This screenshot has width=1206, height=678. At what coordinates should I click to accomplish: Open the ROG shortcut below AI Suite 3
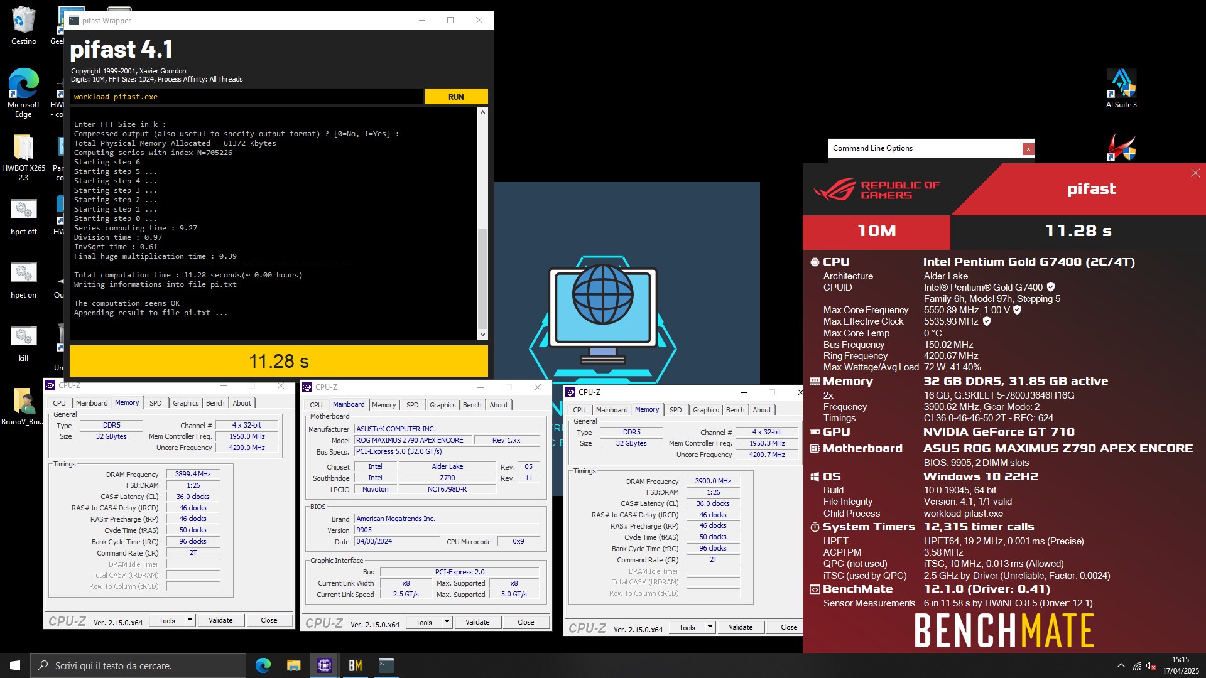coord(1121,147)
